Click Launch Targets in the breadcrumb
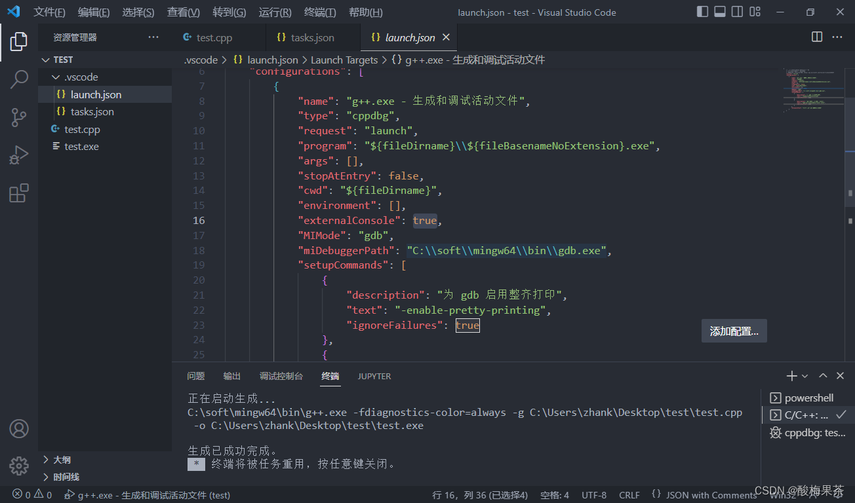855x503 pixels. 344,60
